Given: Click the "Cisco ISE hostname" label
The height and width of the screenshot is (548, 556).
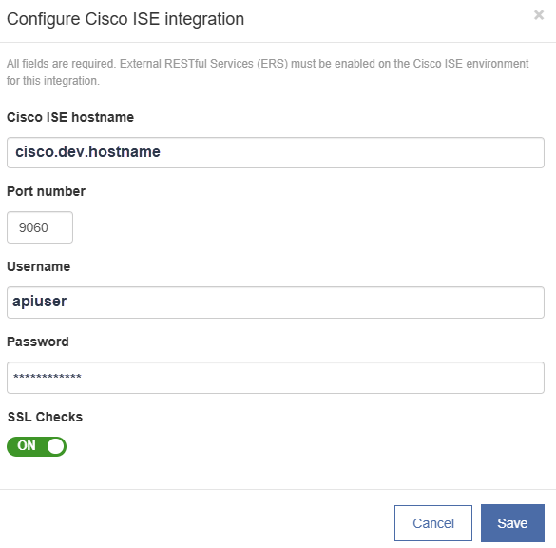Looking at the screenshot, I should (x=70, y=117).
